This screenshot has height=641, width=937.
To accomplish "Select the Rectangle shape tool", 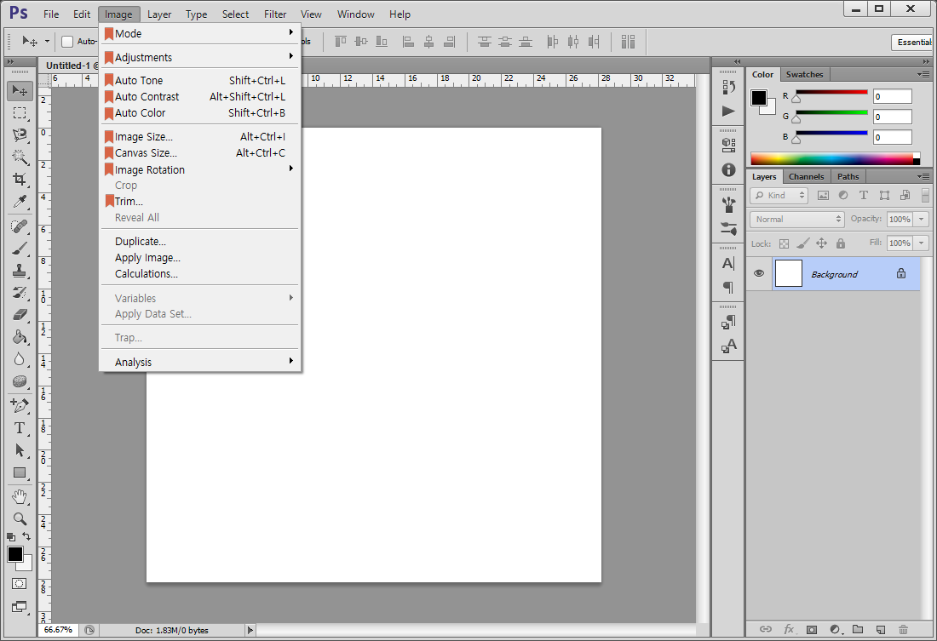I will tap(20, 472).
